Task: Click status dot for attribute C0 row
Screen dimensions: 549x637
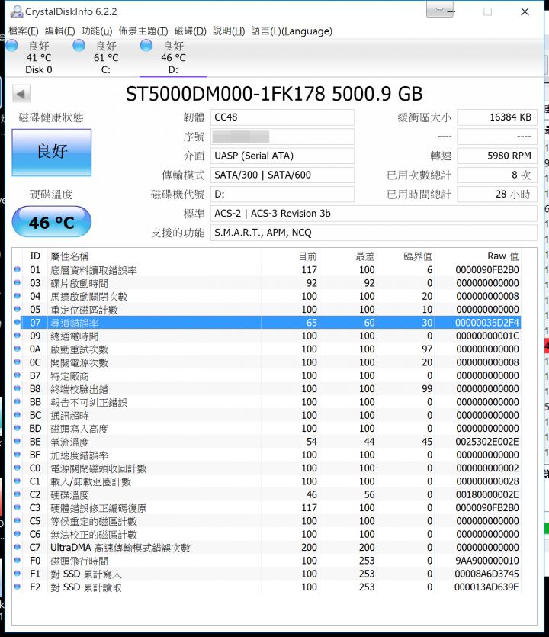Action: [x=17, y=468]
